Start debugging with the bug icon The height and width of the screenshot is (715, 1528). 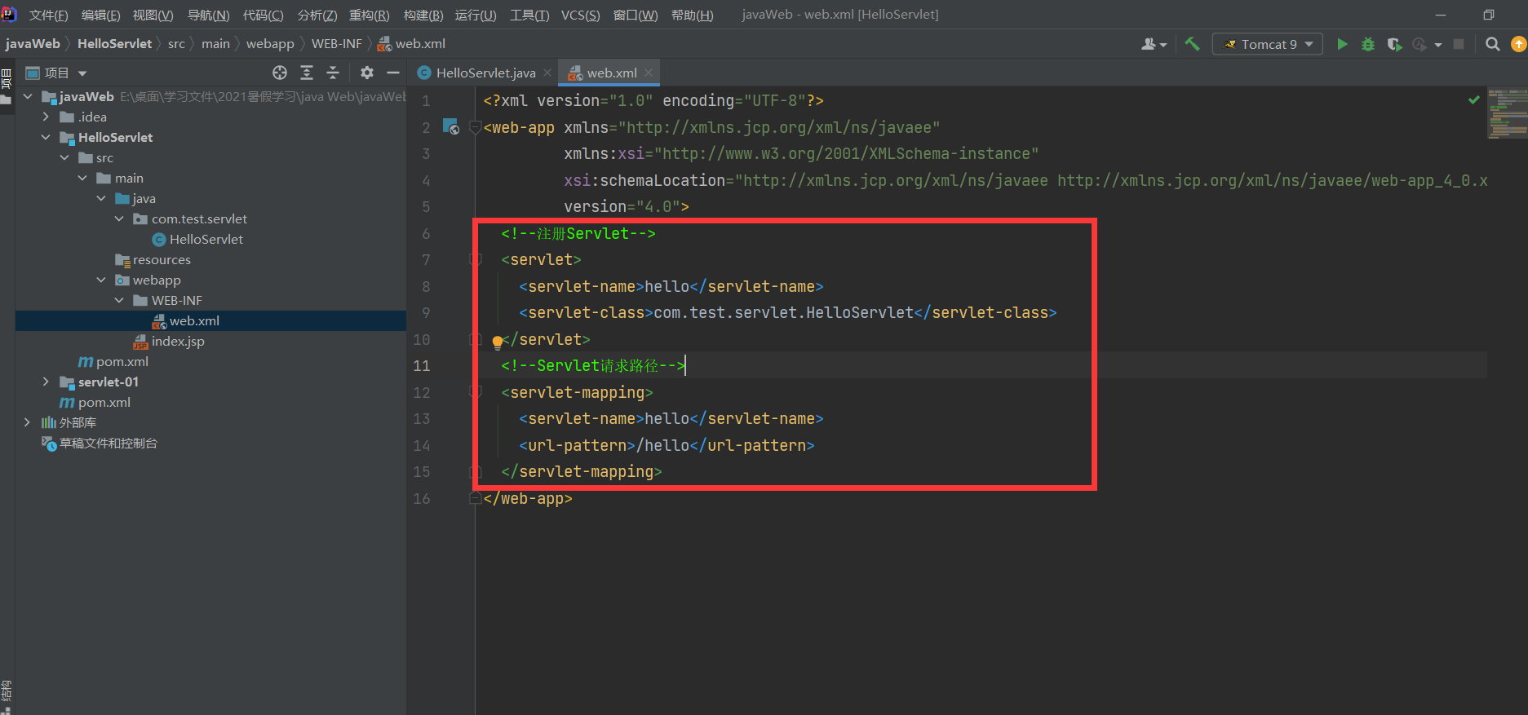[x=1368, y=44]
